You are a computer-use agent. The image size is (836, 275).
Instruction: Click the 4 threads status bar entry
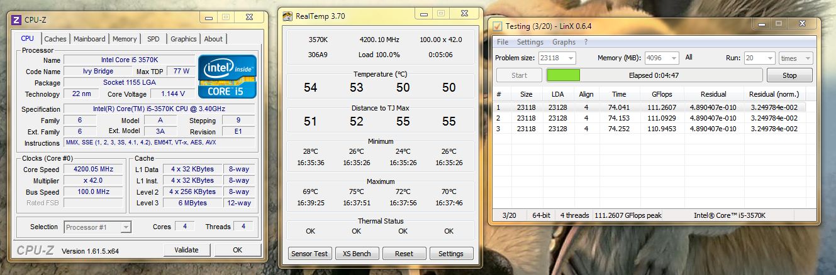tap(574, 215)
